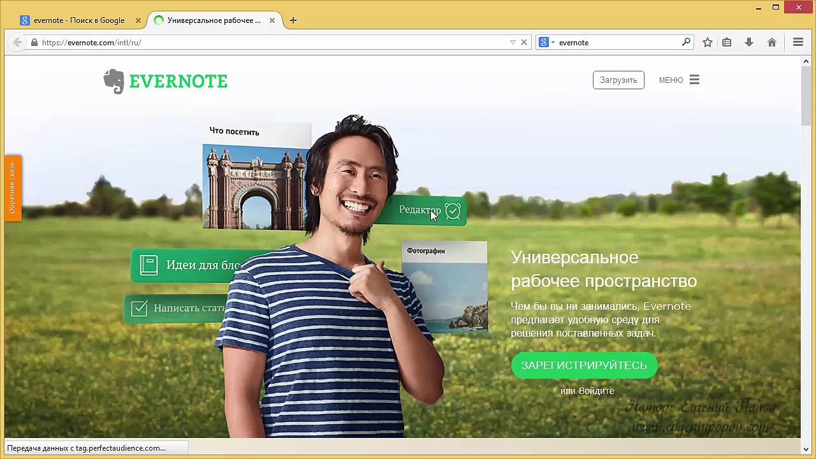Switch to the evernote Google search tab
The image size is (816, 459).
click(x=79, y=20)
